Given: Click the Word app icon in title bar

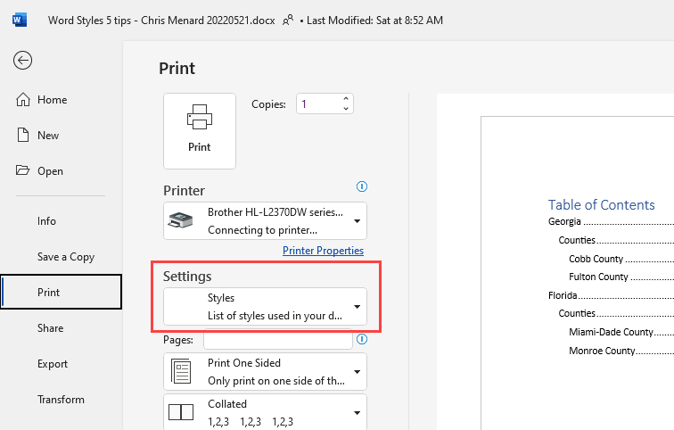Looking at the screenshot, I should click(x=20, y=20).
